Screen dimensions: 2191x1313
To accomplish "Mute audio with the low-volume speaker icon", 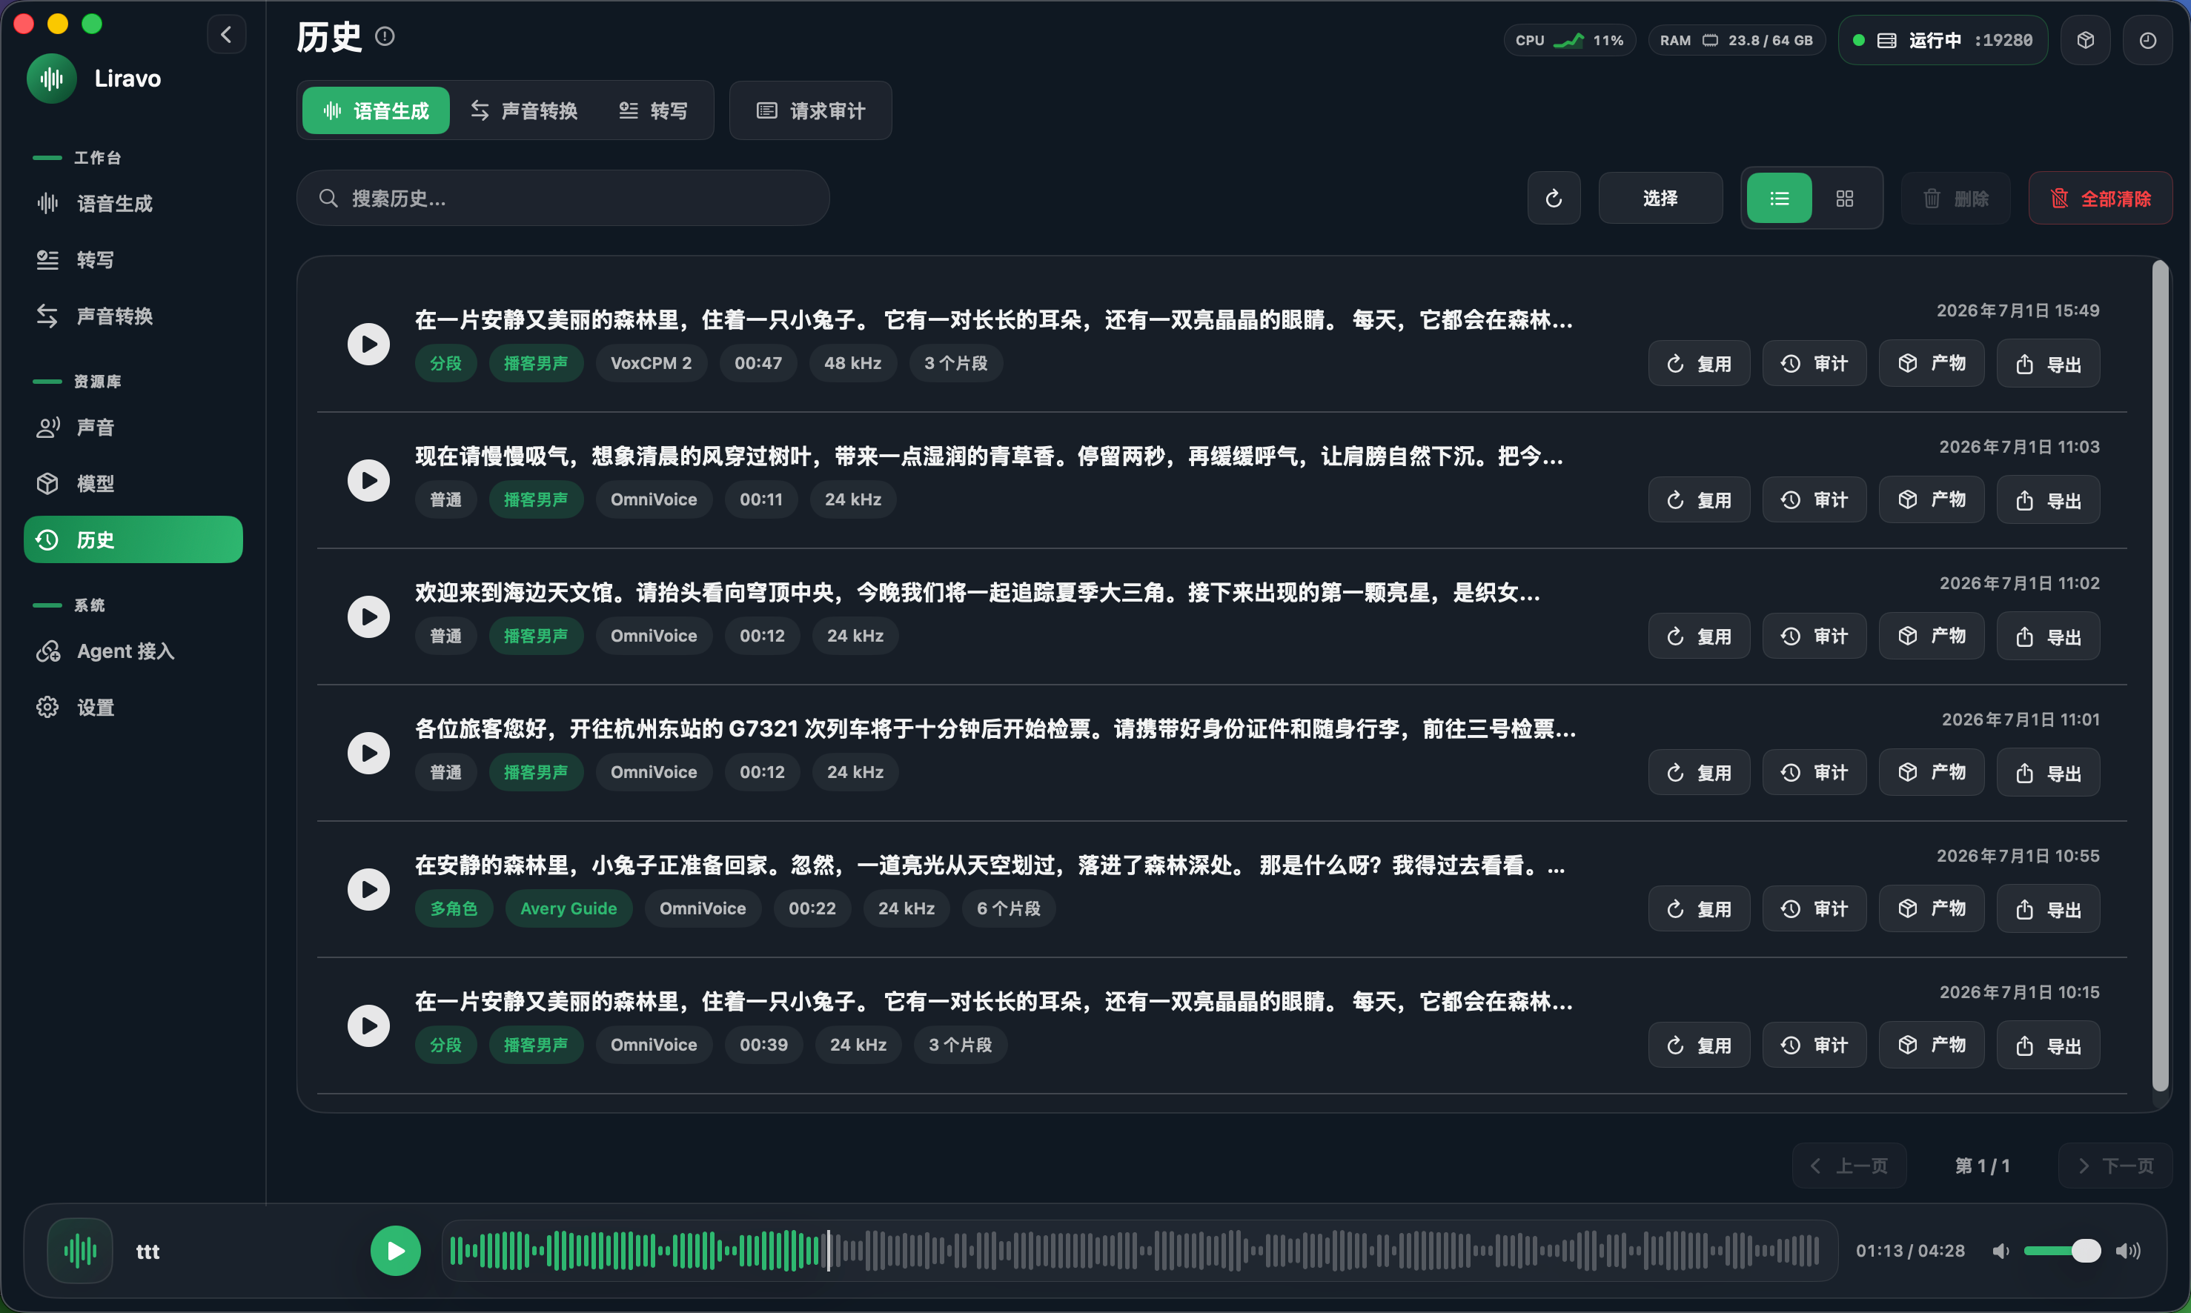I will (2001, 1250).
